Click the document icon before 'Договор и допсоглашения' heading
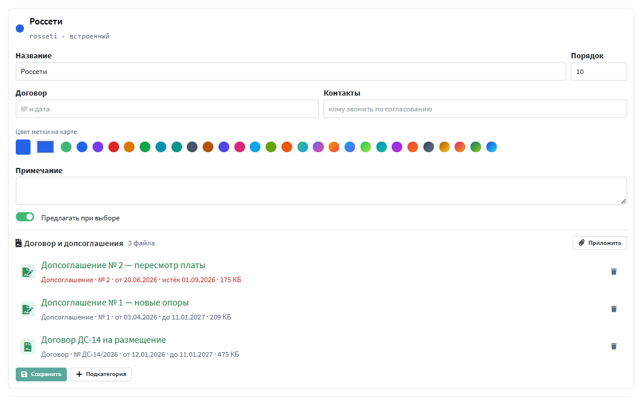Image resolution: width=638 pixels, height=397 pixels. click(19, 243)
